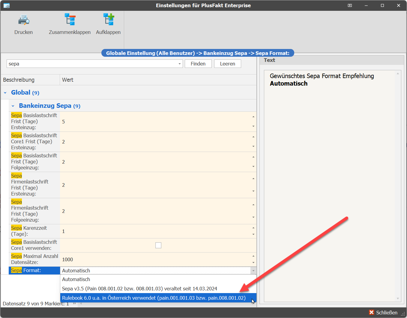Click the app icon in title bar

pyautogui.click(x=6, y=5)
